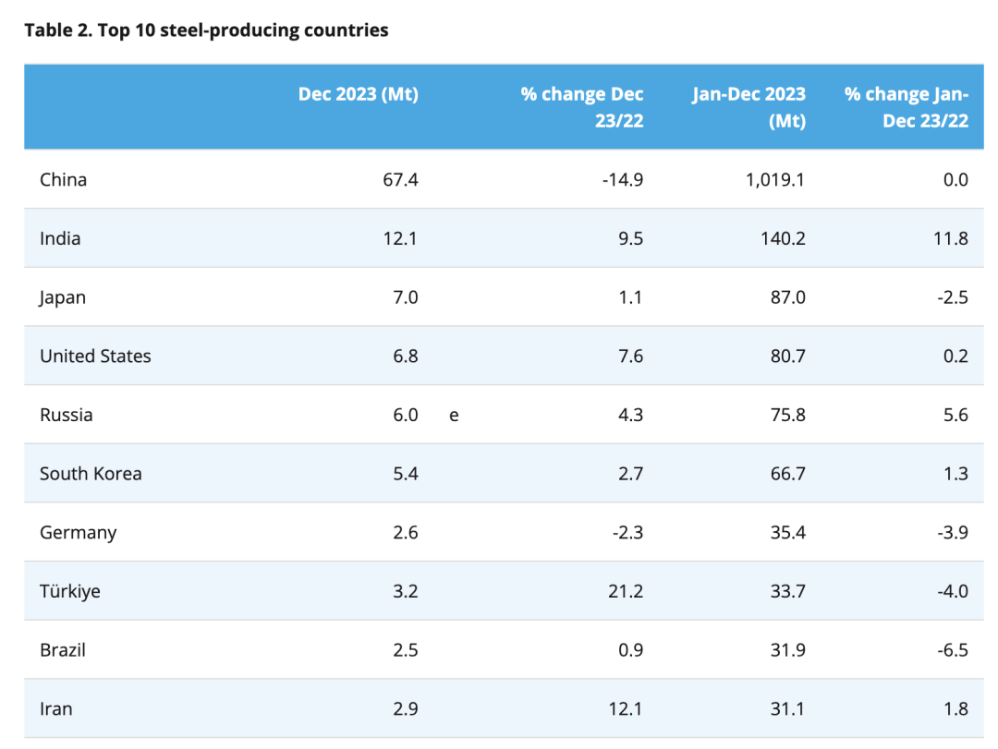Click the 'e' estimate marker in Russia's row
Screen dimensions: 998x749
[x=454, y=416]
